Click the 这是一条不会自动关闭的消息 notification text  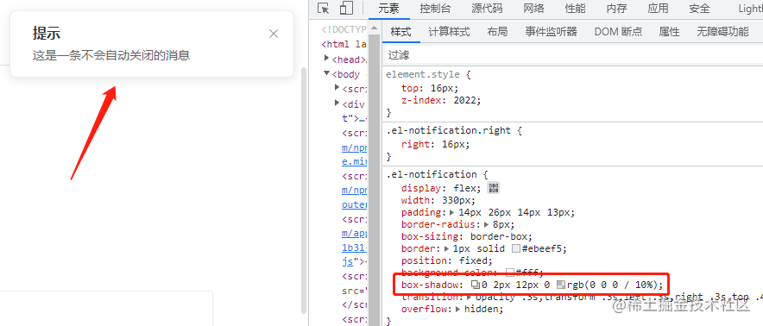point(111,55)
